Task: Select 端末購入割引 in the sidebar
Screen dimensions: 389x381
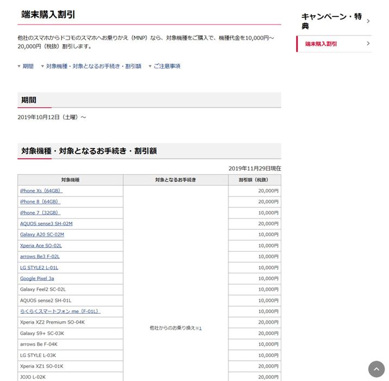Action: click(x=321, y=44)
